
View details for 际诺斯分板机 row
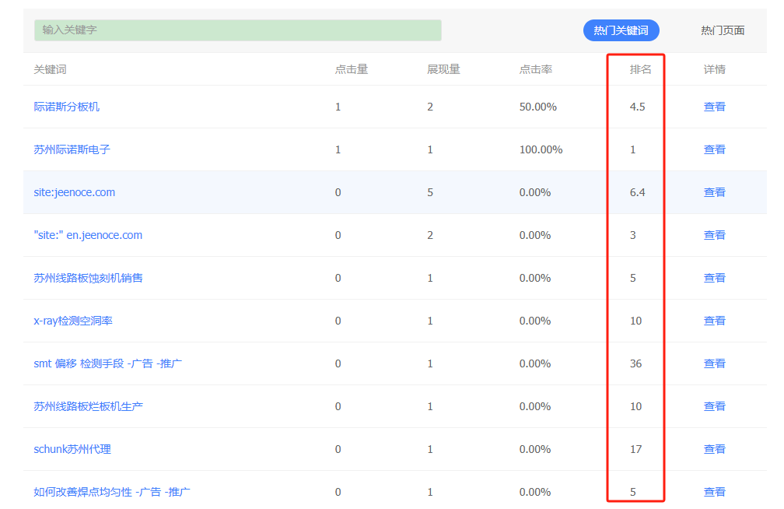coord(714,107)
